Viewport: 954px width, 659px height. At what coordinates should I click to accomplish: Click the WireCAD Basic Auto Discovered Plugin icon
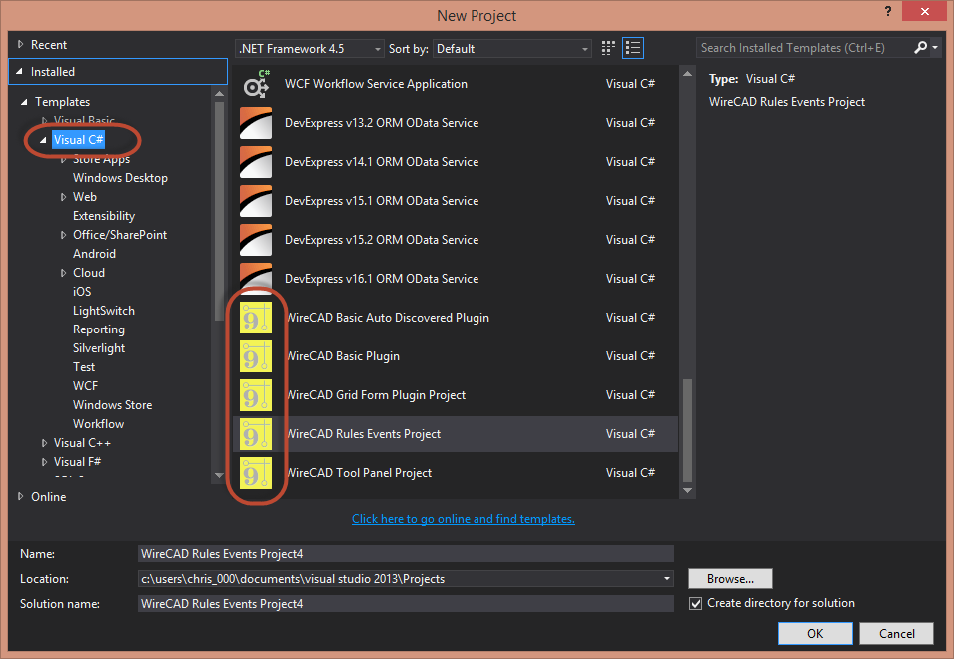256,318
